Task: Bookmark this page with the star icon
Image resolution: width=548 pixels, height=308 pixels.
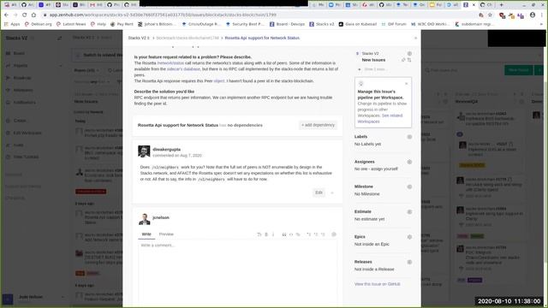Action: 490,15
